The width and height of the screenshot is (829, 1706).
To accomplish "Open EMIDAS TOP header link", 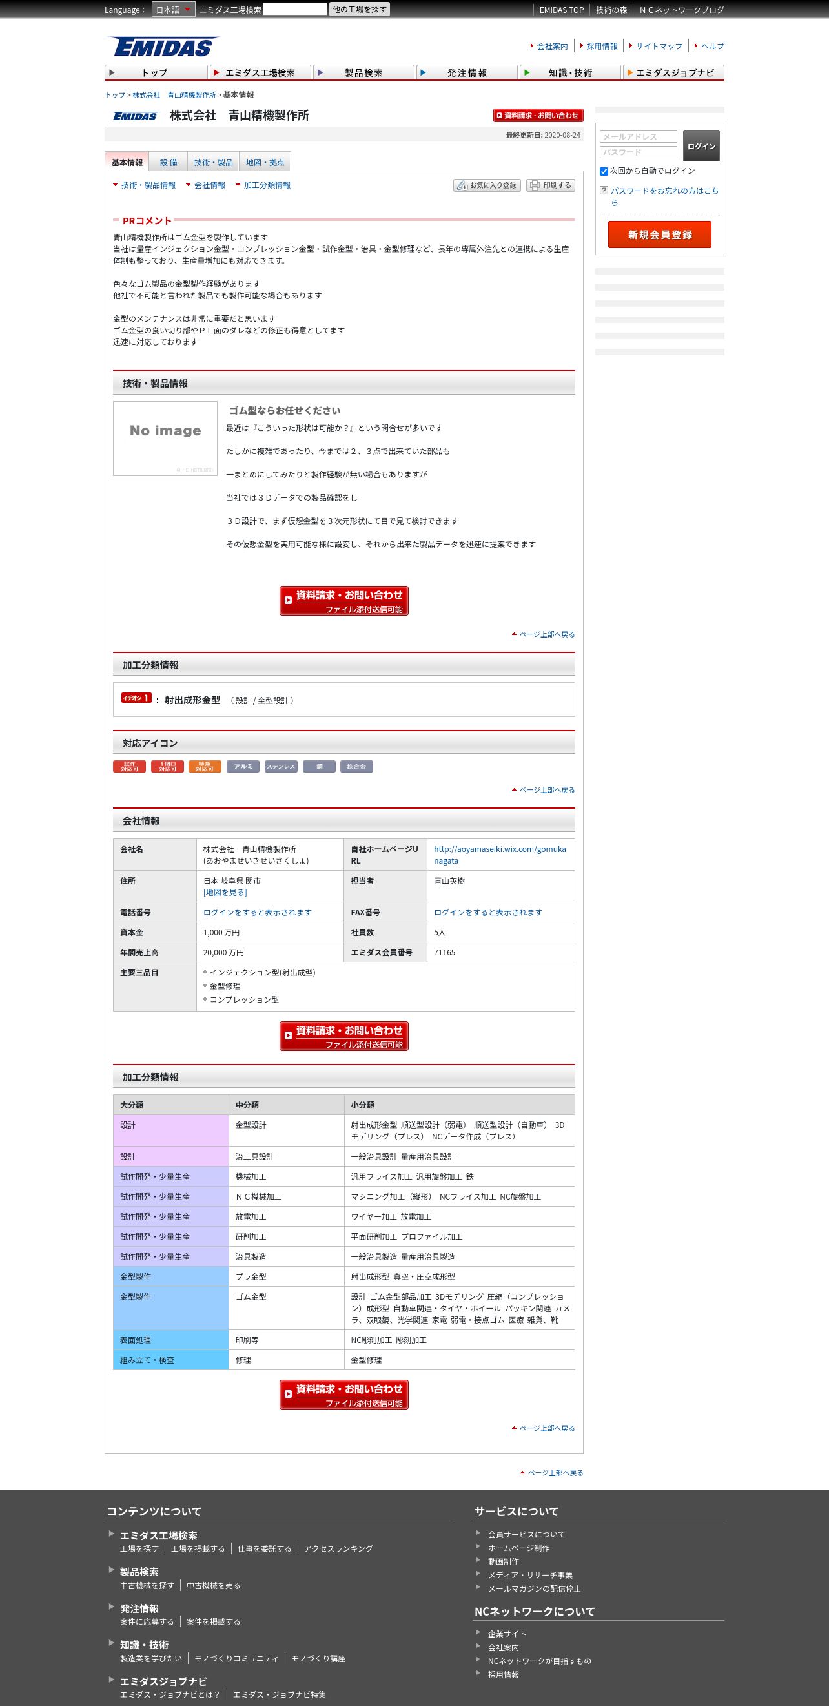I will pos(562,10).
